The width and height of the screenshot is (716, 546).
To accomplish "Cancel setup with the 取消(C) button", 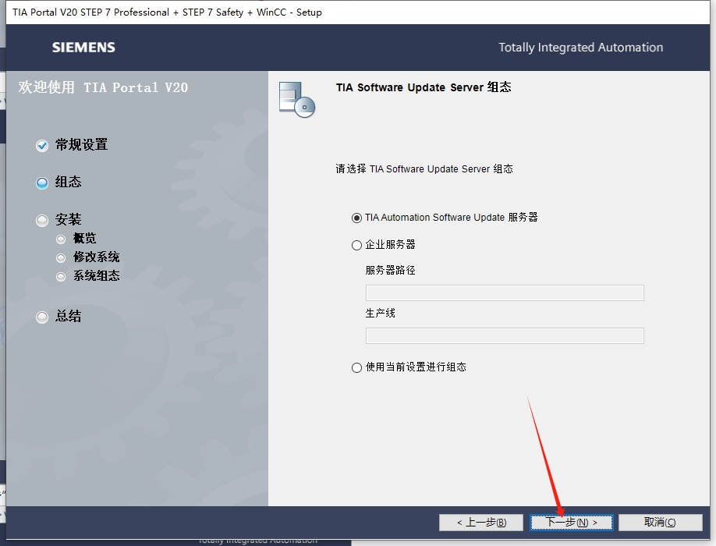I will pos(660,523).
